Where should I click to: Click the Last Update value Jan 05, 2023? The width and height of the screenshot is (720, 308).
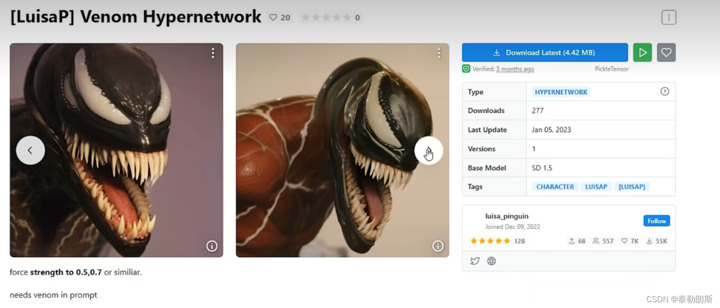[x=551, y=130]
